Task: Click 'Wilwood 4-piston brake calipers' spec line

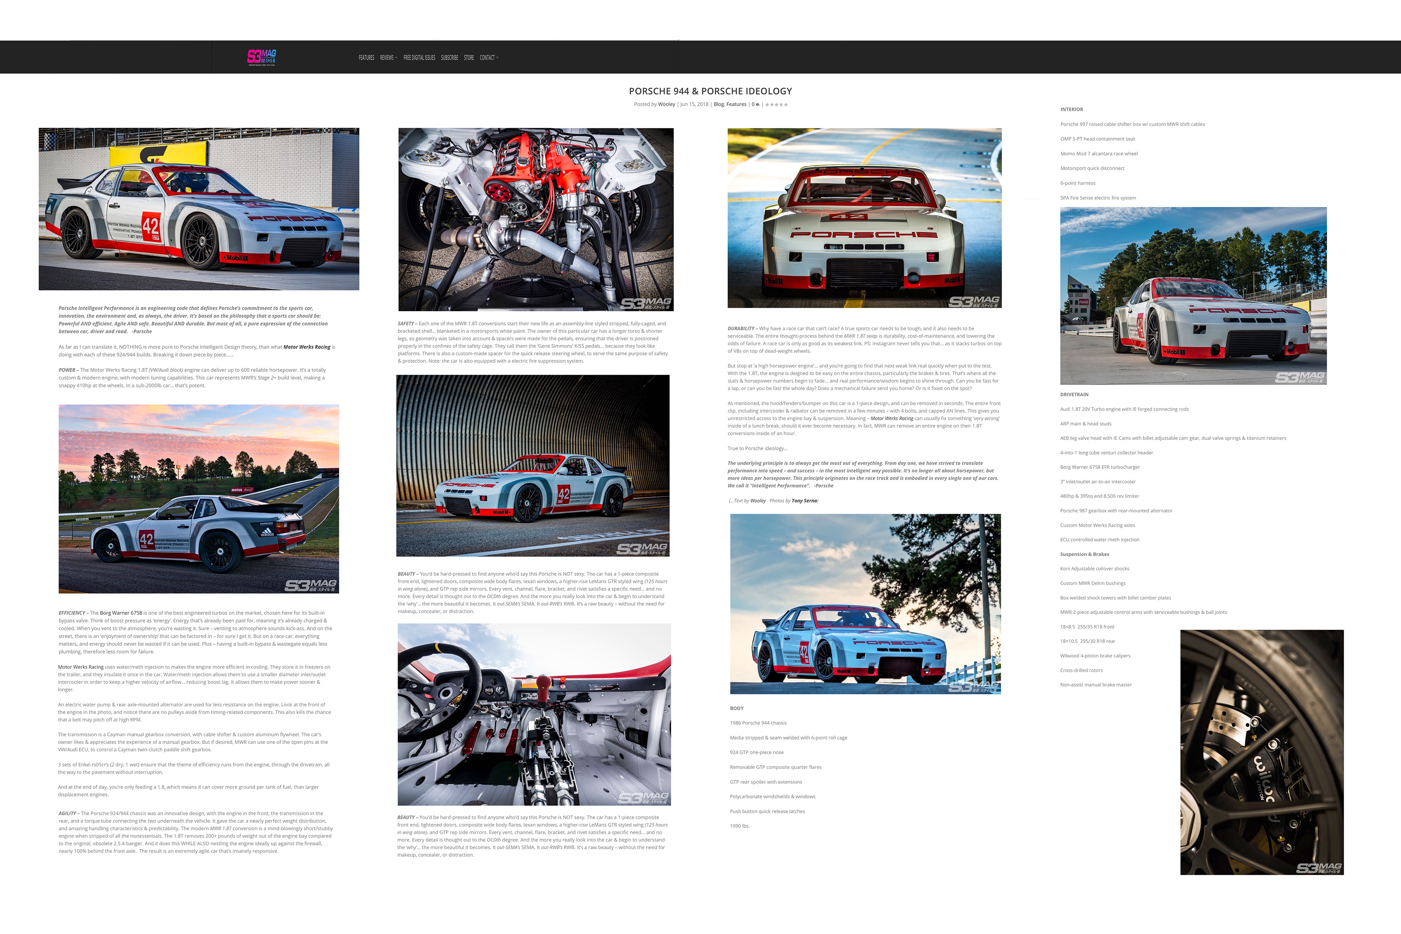Action: [x=1095, y=656]
